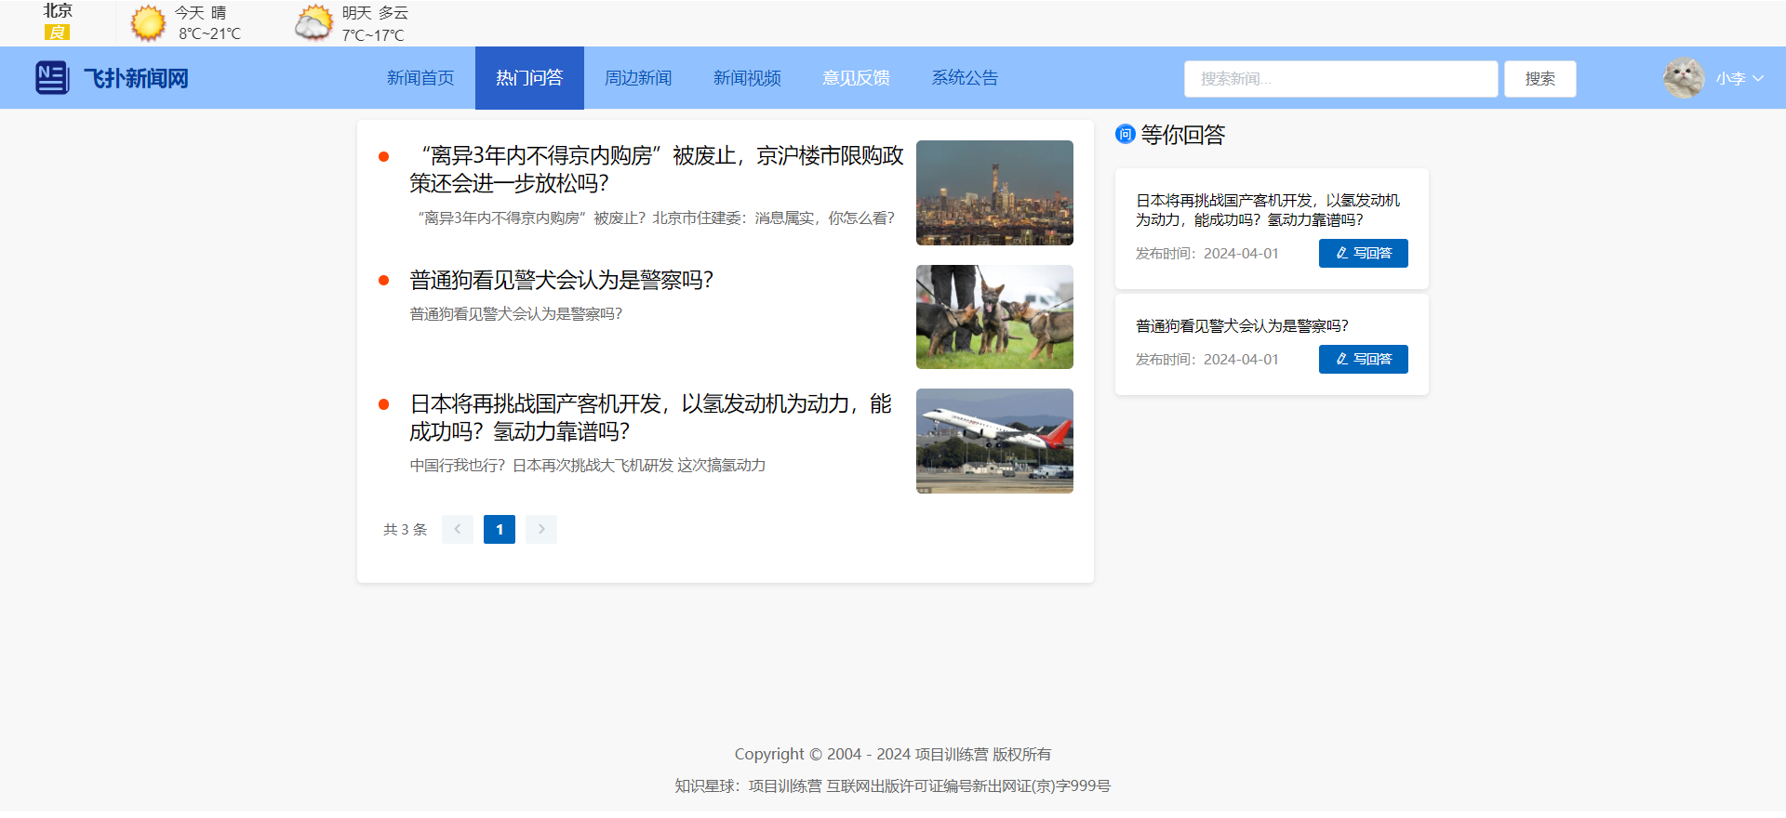The height and width of the screenshot is (818, 1786).
Task: Open the 新闻视频 tab
Action: 747,78
